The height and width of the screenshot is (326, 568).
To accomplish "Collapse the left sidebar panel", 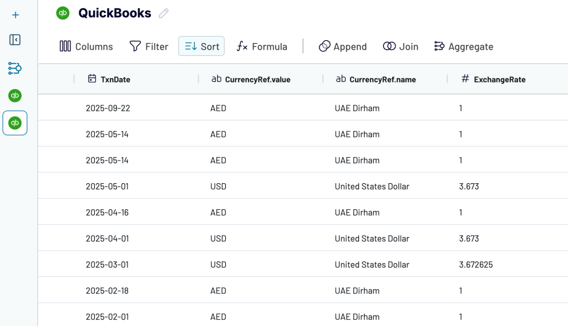I will tap(15, 40).
